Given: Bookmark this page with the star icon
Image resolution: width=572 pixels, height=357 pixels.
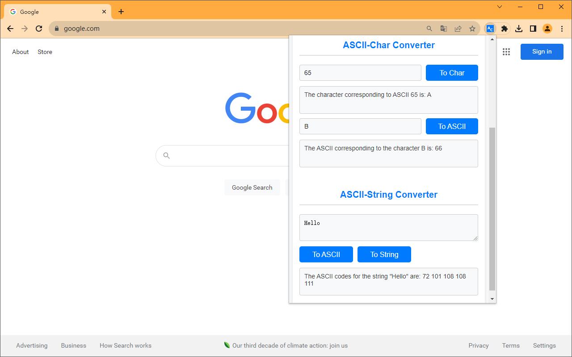Looking at the screenshot, I should pyautogui.click(x=472, y=28).
